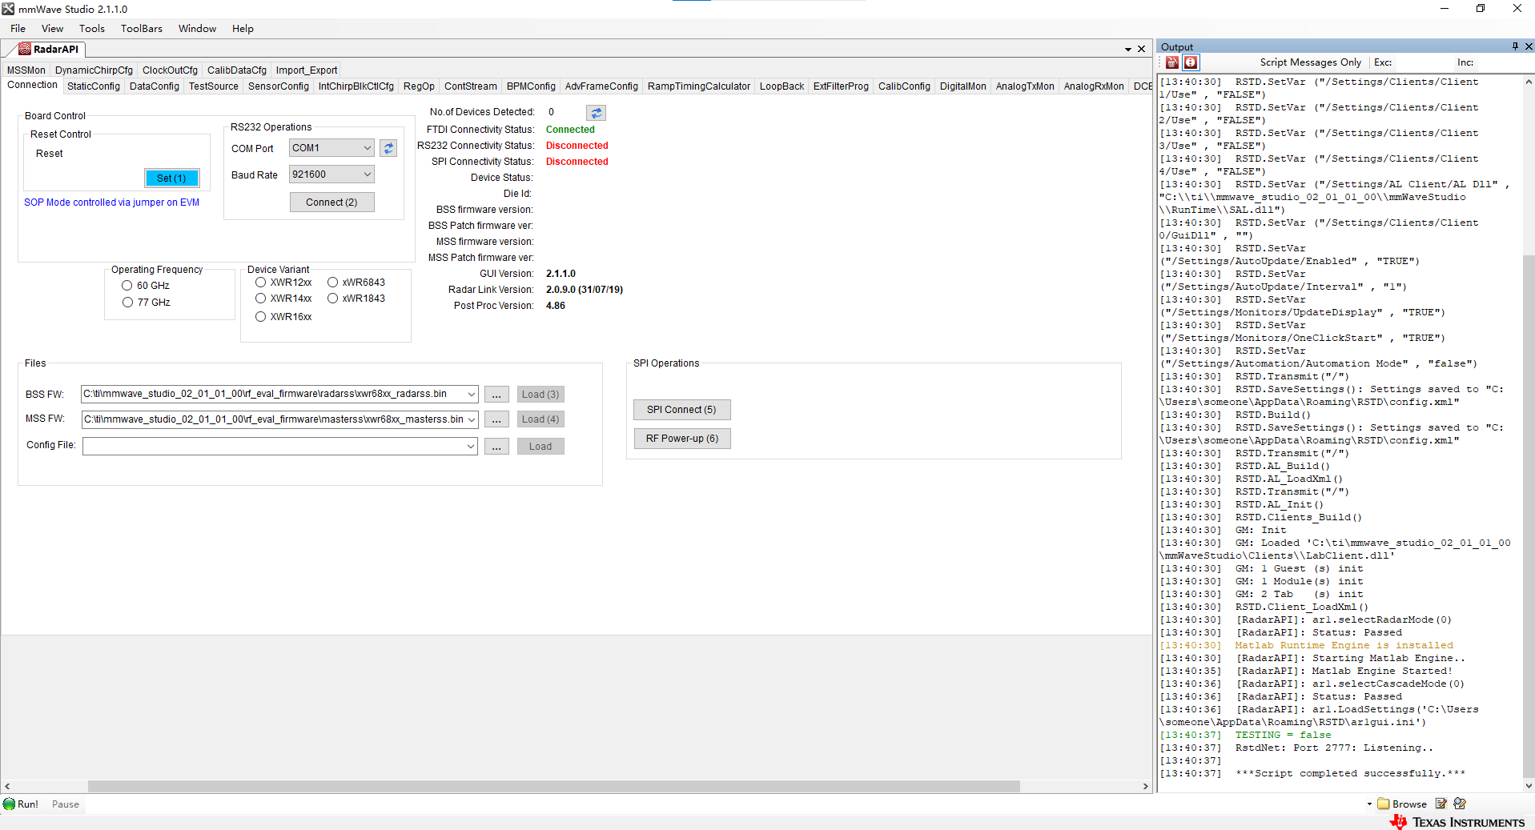Click the RadarAPI tab icon
This screenshot has height=830, width=1535.
[25, 49]
